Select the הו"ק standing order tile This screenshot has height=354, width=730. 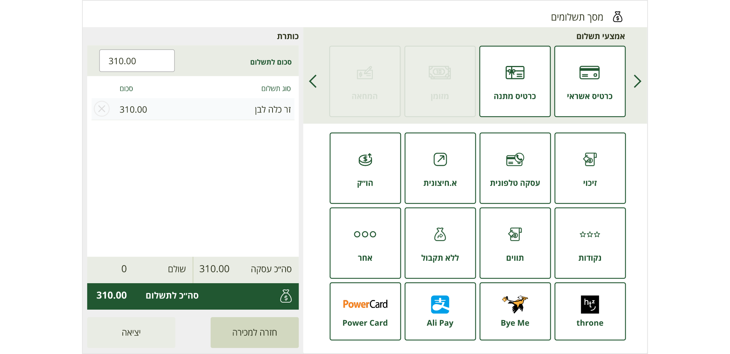point(365,168)
